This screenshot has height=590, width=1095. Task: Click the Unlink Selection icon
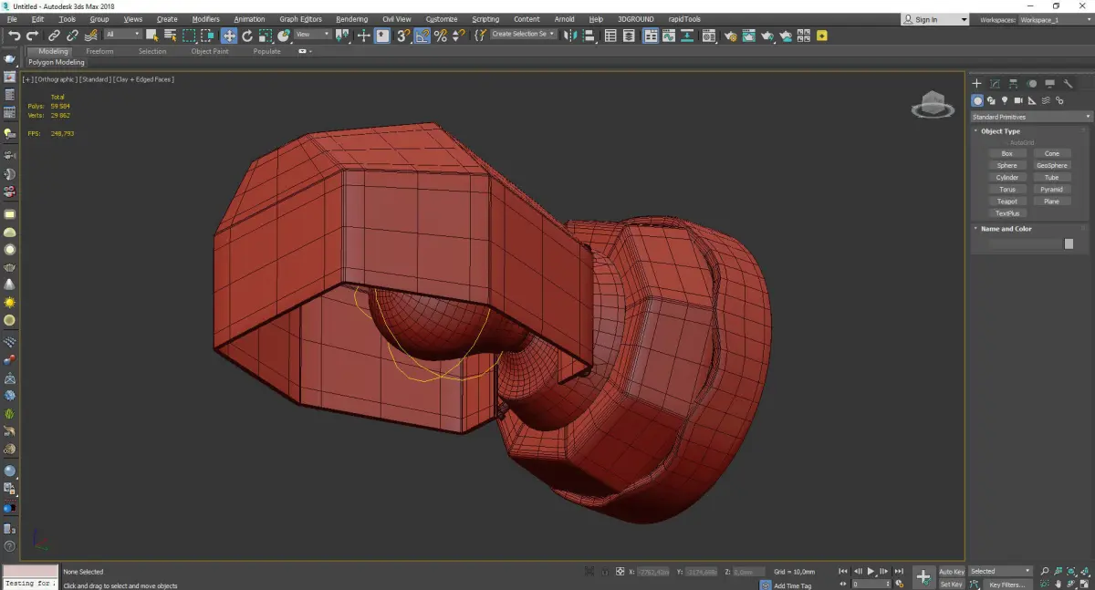(72, 36)
